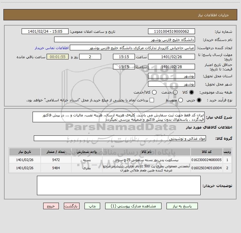Click the تاریخ نیاز column header
Image resolution: width=241 pixels, height=233 pixels.
pyautogui.click(x=25, y=152)
